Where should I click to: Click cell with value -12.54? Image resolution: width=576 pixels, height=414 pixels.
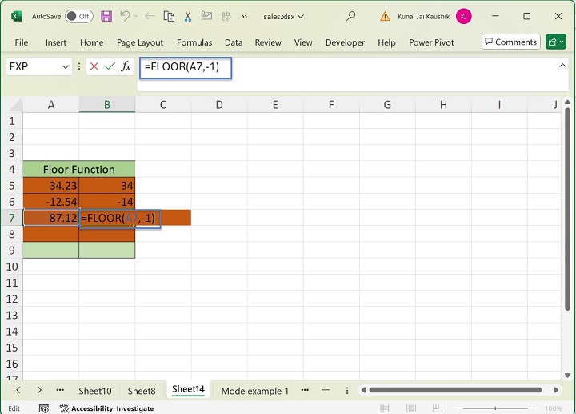click(51, 202)
